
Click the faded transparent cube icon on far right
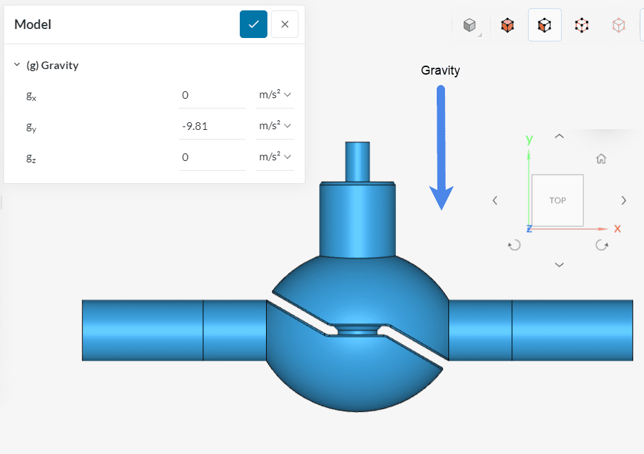[x=618, y=25]
